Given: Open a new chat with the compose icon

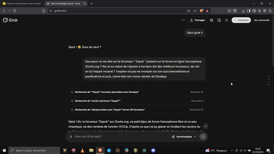Looking at the screenshot, I should (x=211, y=20).
